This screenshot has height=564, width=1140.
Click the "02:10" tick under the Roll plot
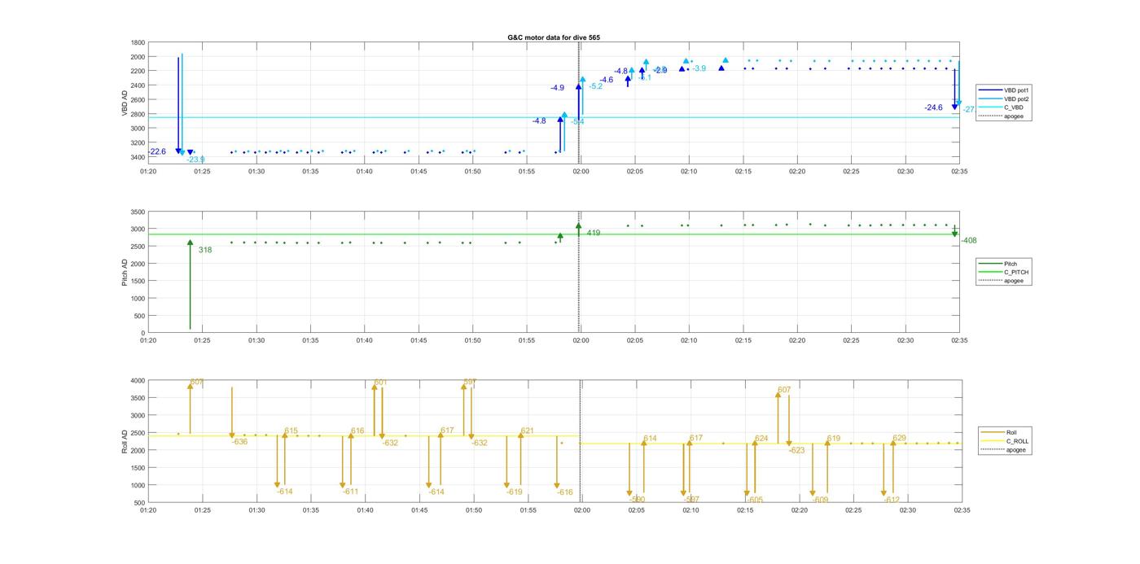[x=690, y=510]
